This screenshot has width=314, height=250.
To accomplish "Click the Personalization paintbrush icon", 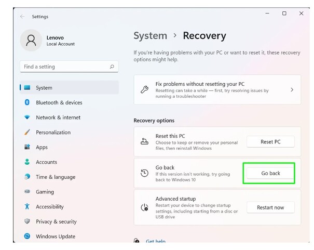I will pyautogui.click(x=27, y=132).
